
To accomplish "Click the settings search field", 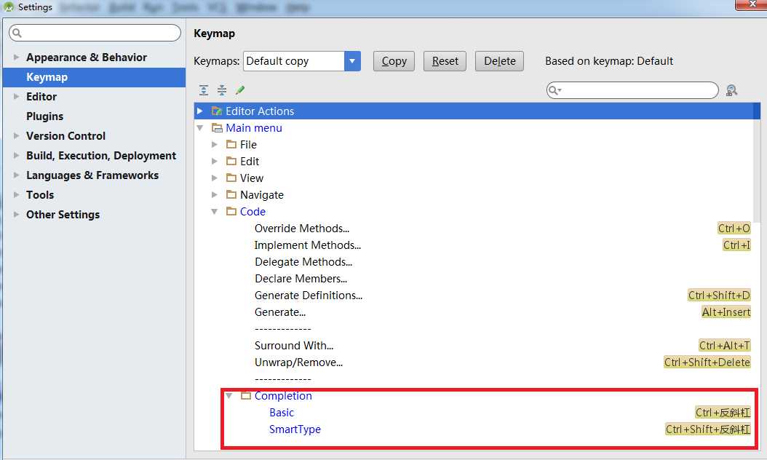I will point(95,33).
